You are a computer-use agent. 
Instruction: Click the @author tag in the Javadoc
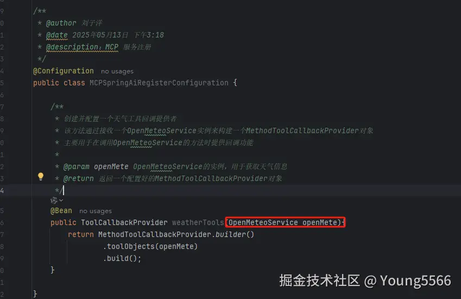tap(61, 23)
